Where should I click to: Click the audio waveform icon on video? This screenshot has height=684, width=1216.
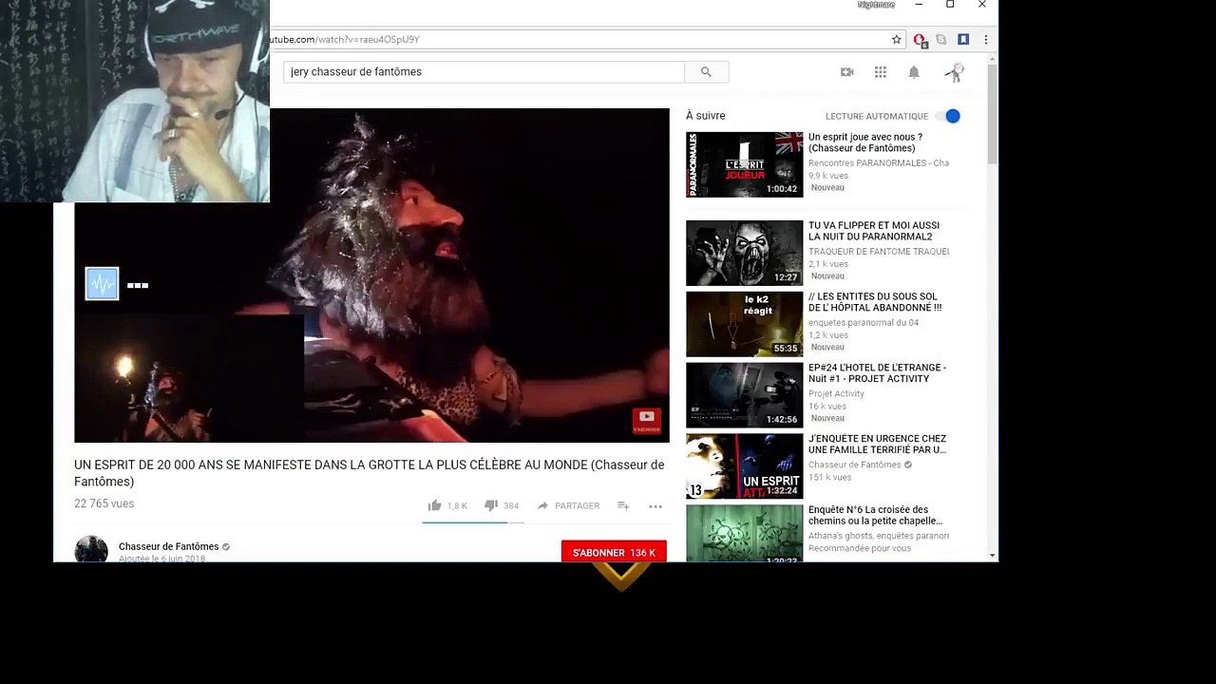coord(102,284)
